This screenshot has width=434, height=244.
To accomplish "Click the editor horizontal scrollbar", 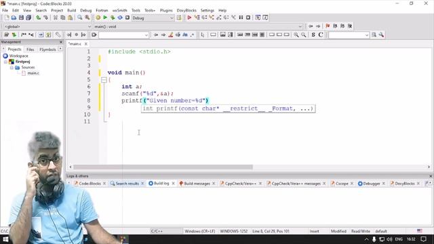I will pos(163,167).
